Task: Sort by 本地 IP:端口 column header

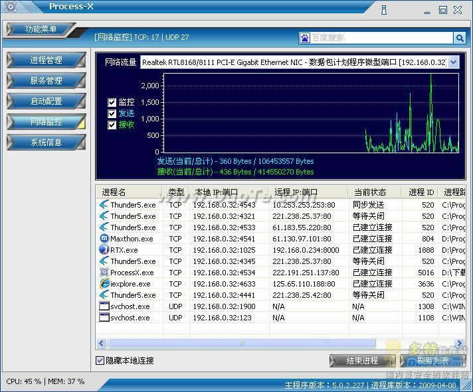Action: point(229,192)
